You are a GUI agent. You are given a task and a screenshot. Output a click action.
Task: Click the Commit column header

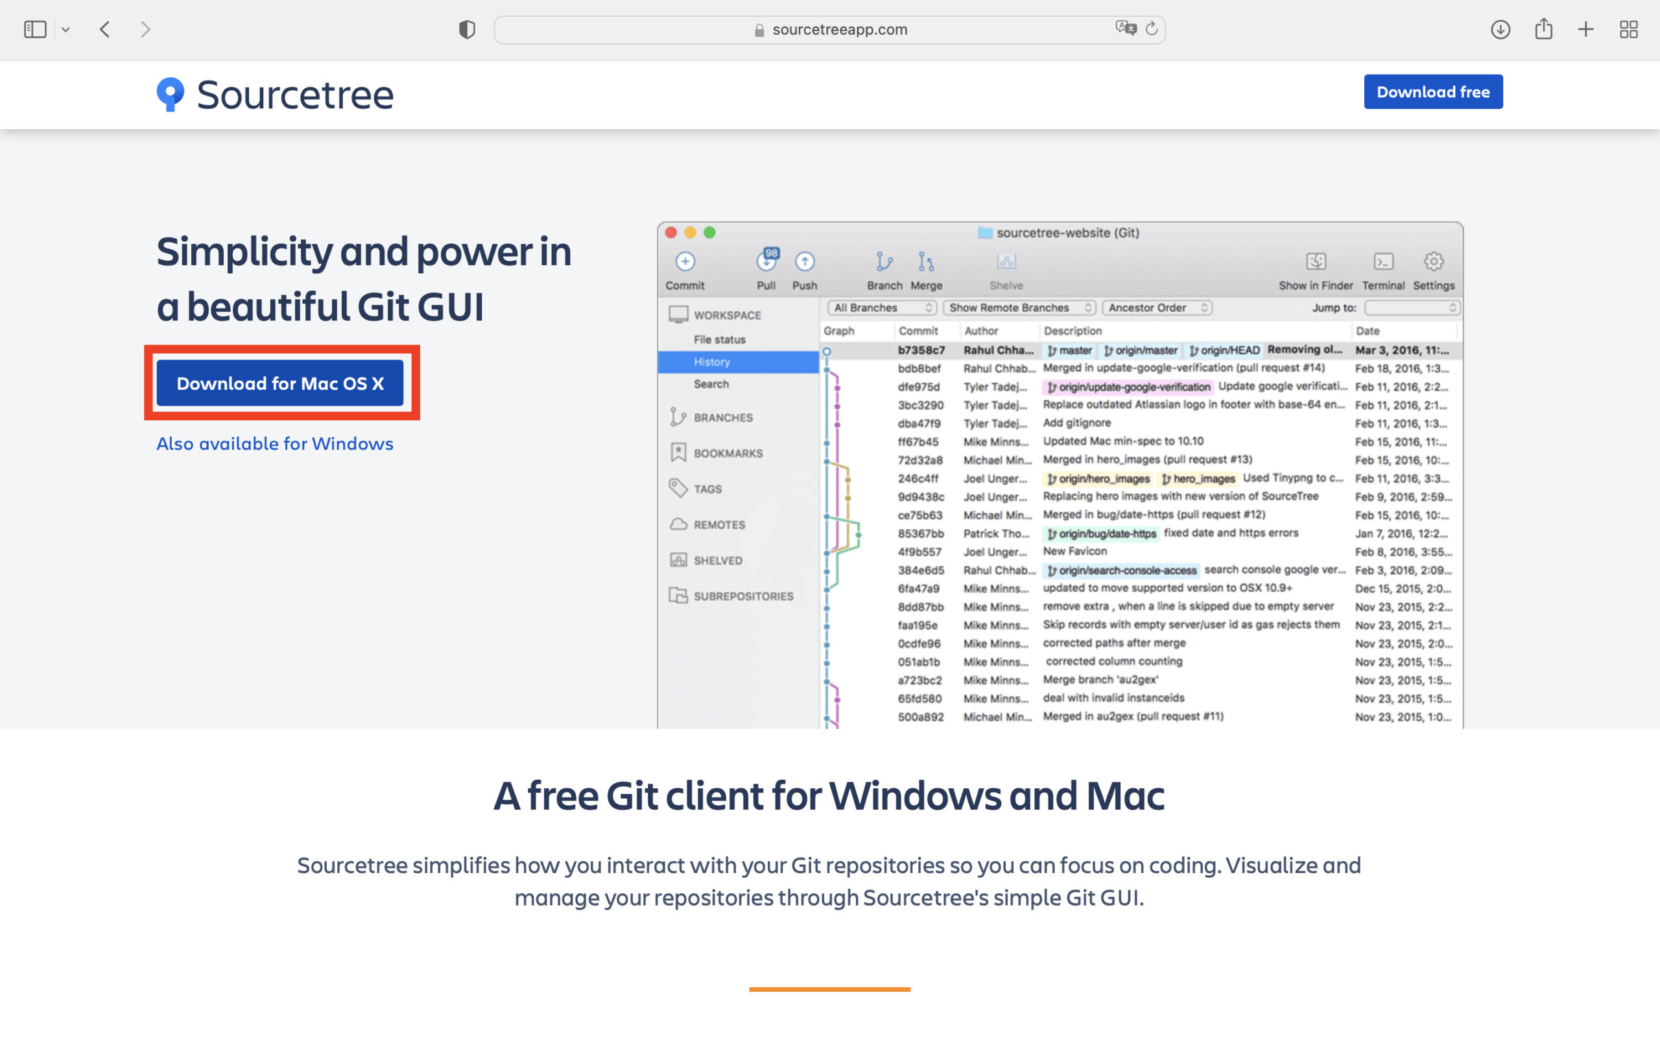pyautogui.click(x=918, y=331)
